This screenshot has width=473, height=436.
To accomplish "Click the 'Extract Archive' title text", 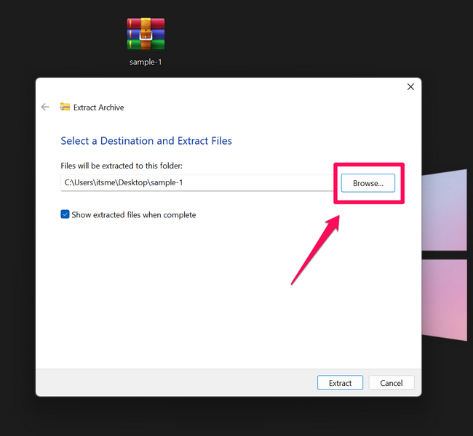I will click(x=99, y=108).
